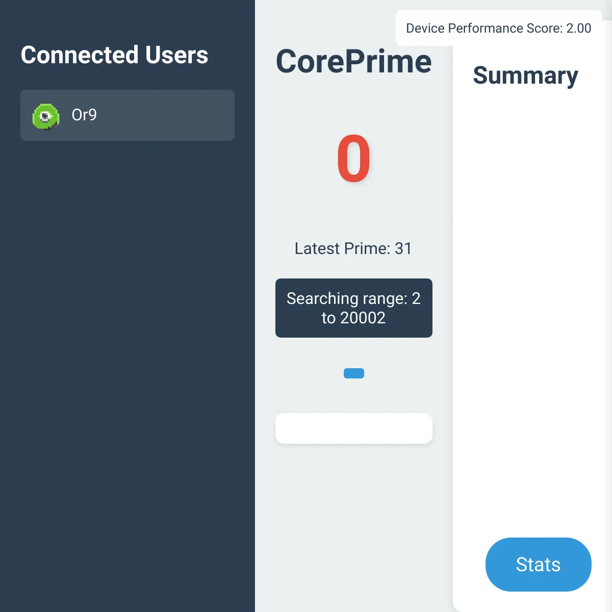This screenshot has height=612, width=612.
Task: Click the Searching range dark box
Action: click(x=354, y=308)
